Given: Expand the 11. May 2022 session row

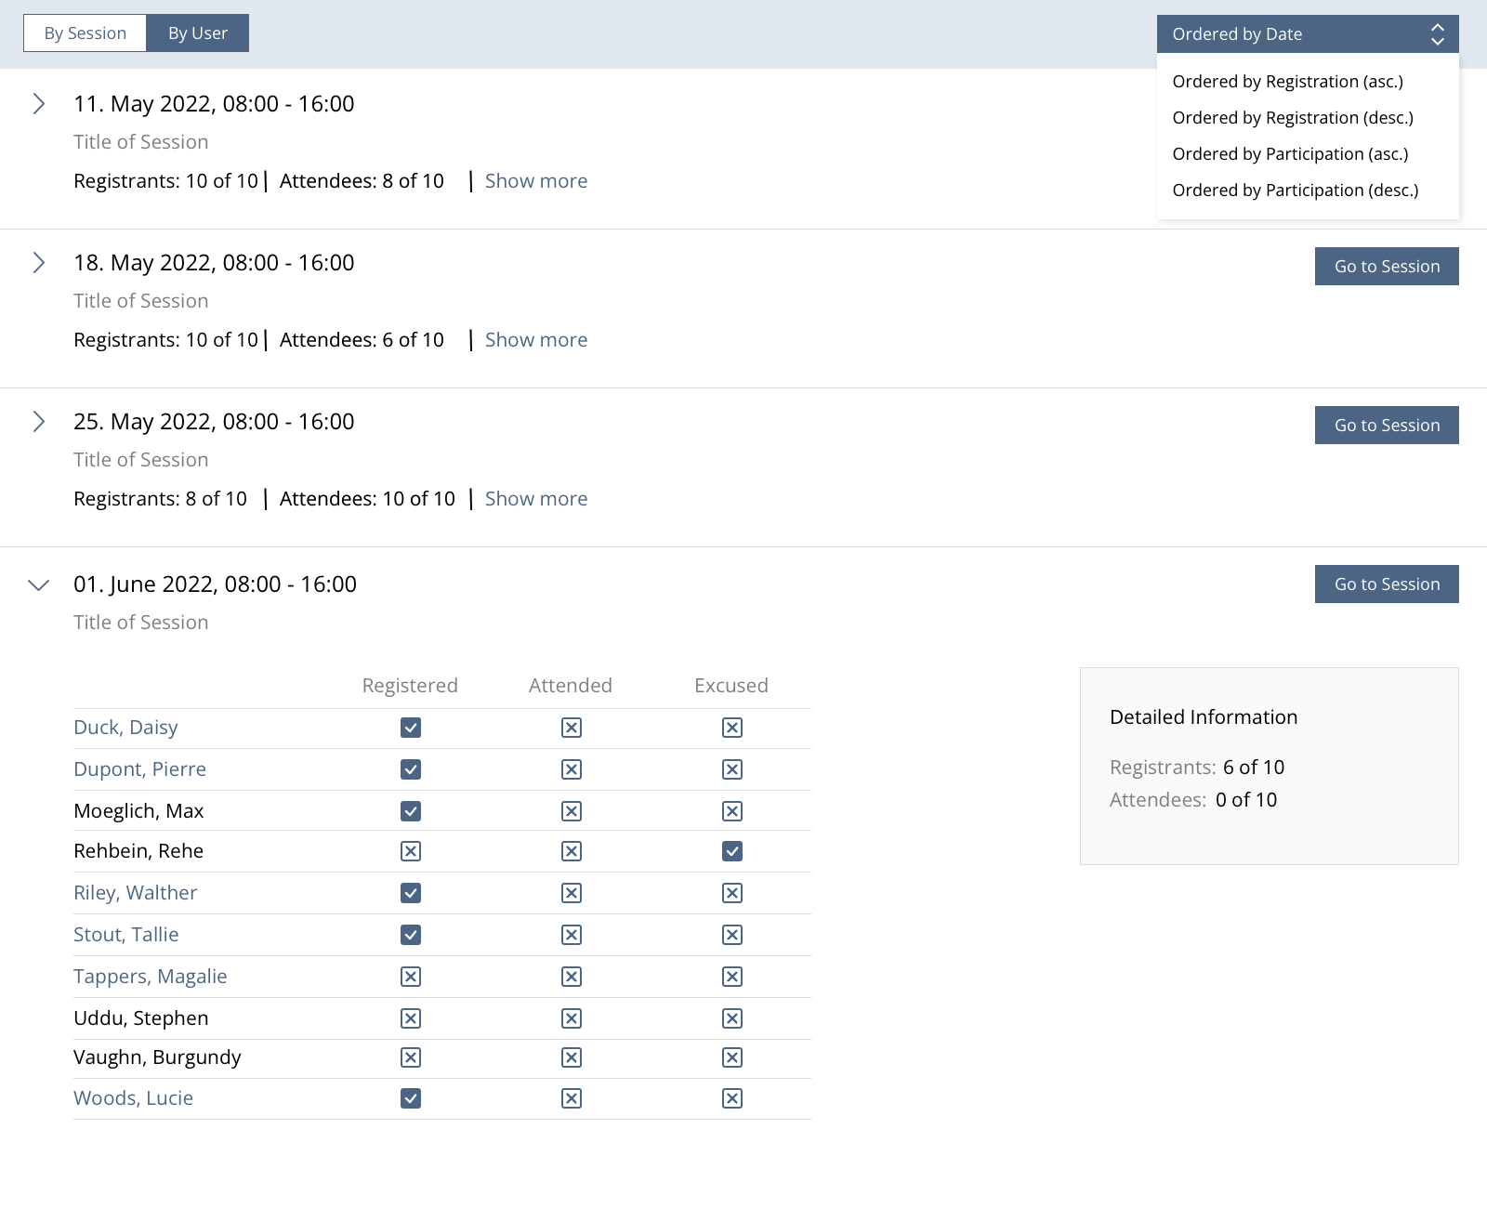Looking at the screenshot, I should click(39, 104).
